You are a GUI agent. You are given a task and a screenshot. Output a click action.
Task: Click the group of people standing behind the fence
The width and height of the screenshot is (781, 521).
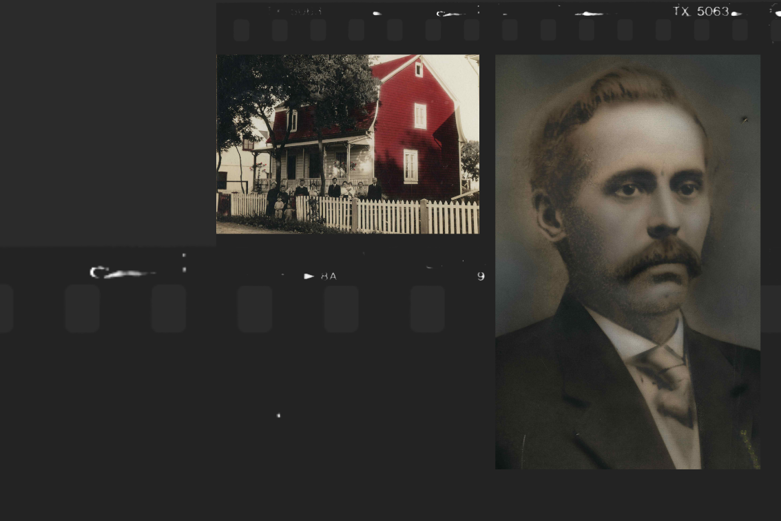pos(324,191)
